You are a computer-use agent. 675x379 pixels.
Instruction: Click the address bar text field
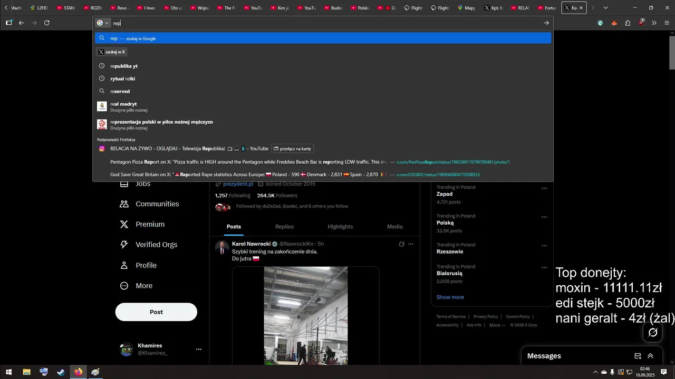327,23
